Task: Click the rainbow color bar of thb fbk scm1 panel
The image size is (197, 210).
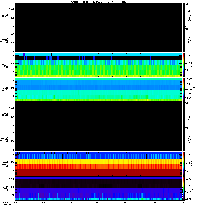Action: (184, 90)
